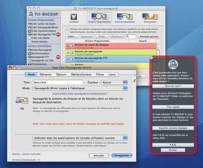Switch to the Liens tab
Viewport: 203px width, 168px height.
112,75
